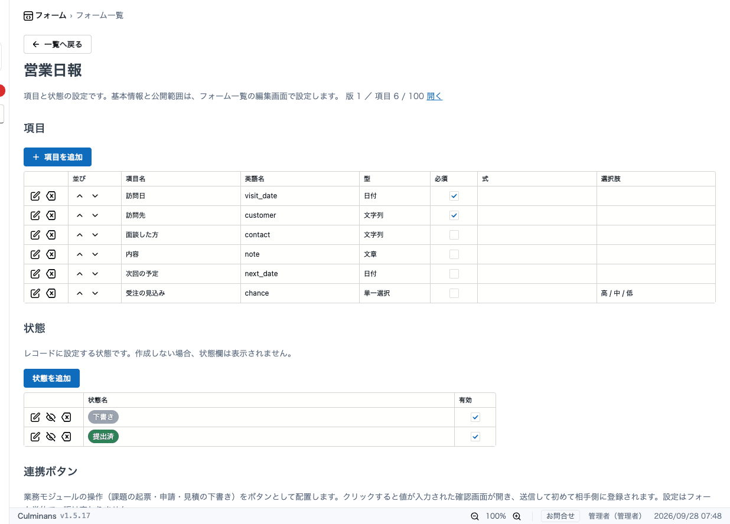Edit the 面談した方 field row
Screen dimensions: 730x524
(35, 235)
